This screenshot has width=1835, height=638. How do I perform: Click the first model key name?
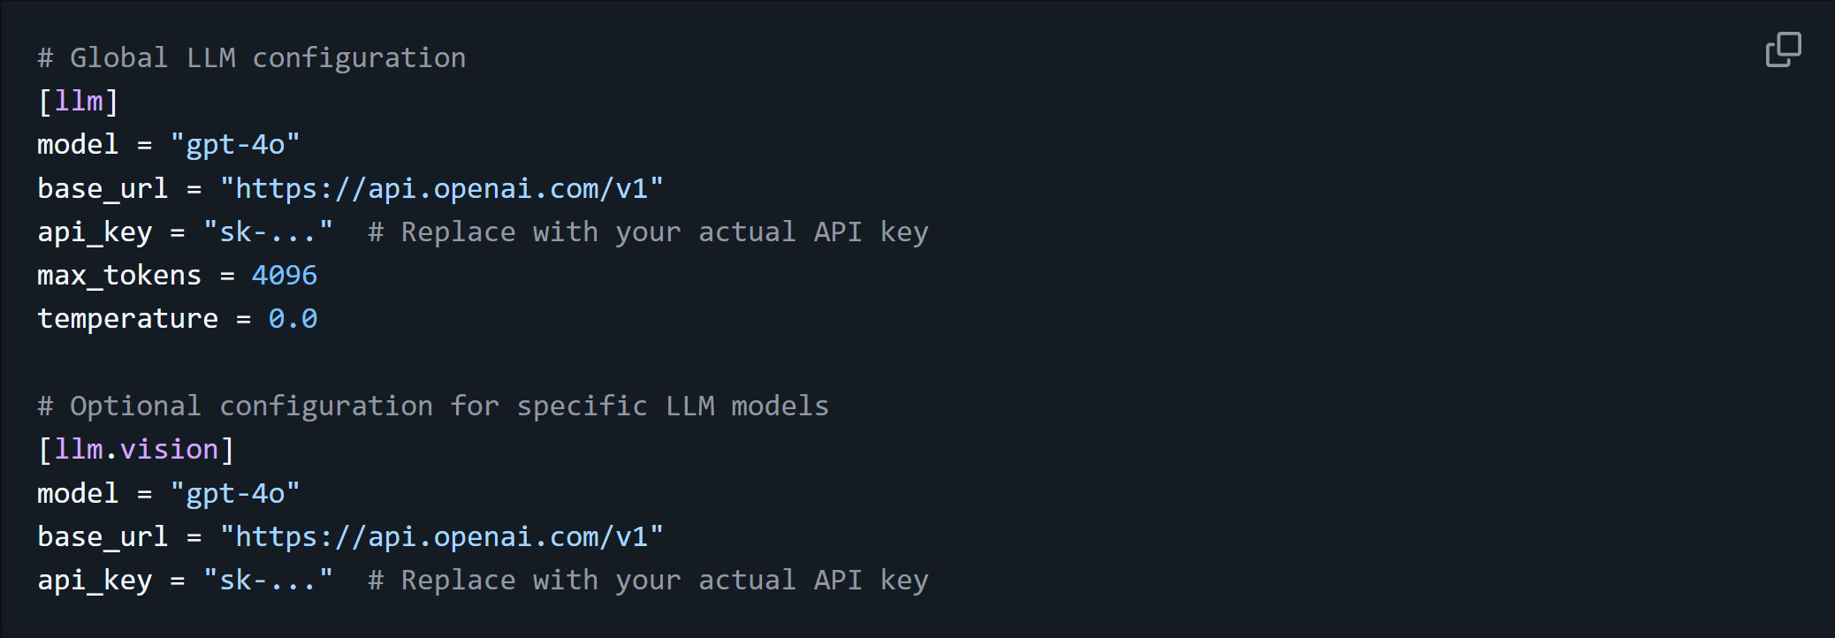78,145
